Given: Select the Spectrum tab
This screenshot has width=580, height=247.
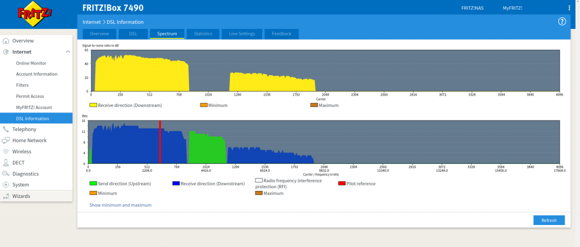Looking at the screenshot, I should tap(167, 33).
